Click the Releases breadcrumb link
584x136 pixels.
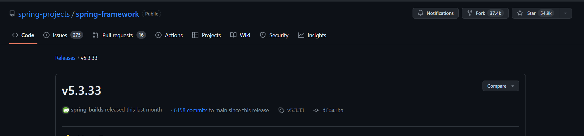coord(65,58)
